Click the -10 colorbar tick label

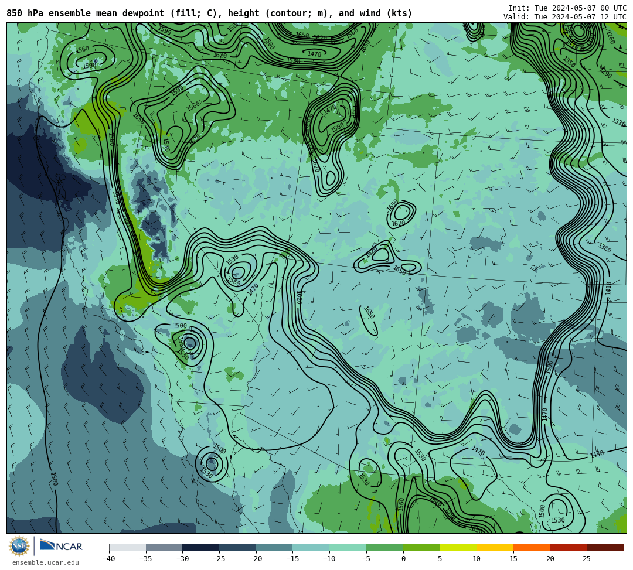[x=329, y=559]
